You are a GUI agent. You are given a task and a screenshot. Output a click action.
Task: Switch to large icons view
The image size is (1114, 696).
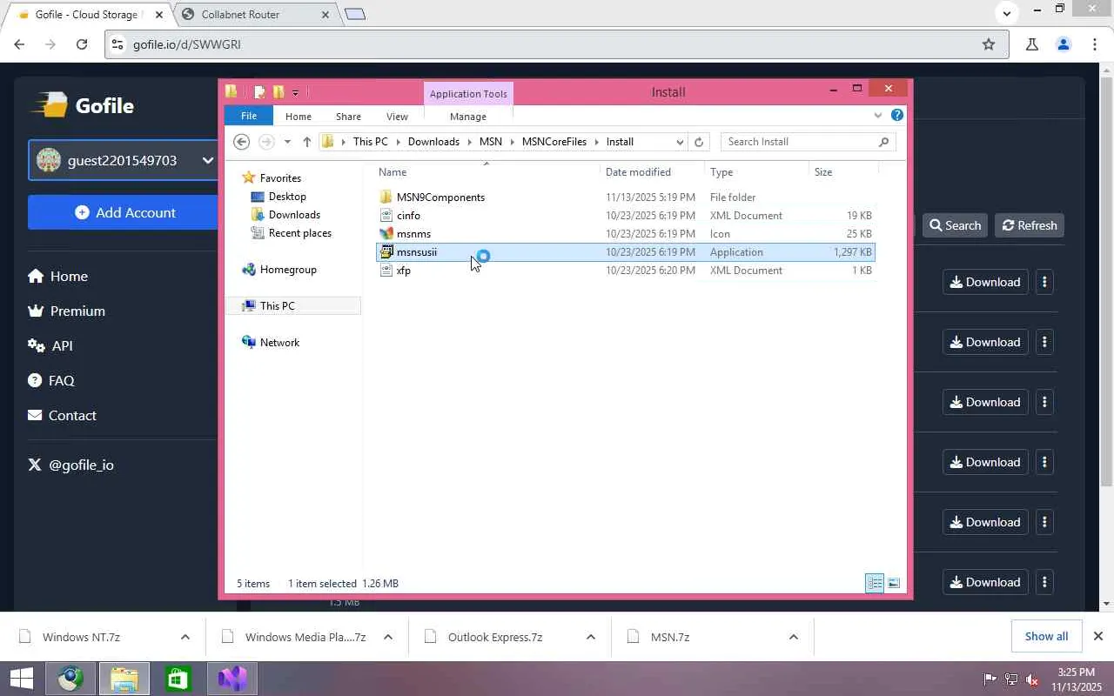click(894, 583)
